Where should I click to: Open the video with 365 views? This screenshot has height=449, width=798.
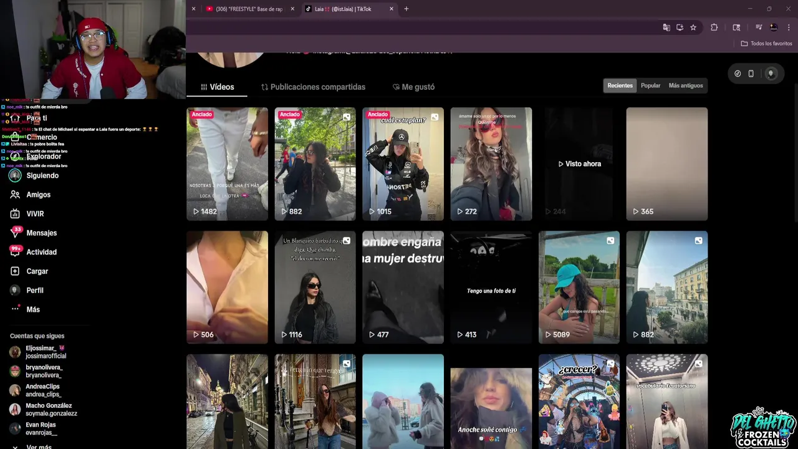tap(667, 164)
